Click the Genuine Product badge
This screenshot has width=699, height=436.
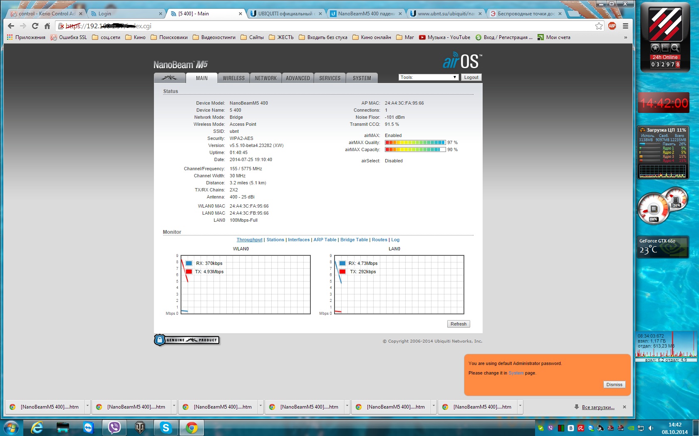pos(187,340)
